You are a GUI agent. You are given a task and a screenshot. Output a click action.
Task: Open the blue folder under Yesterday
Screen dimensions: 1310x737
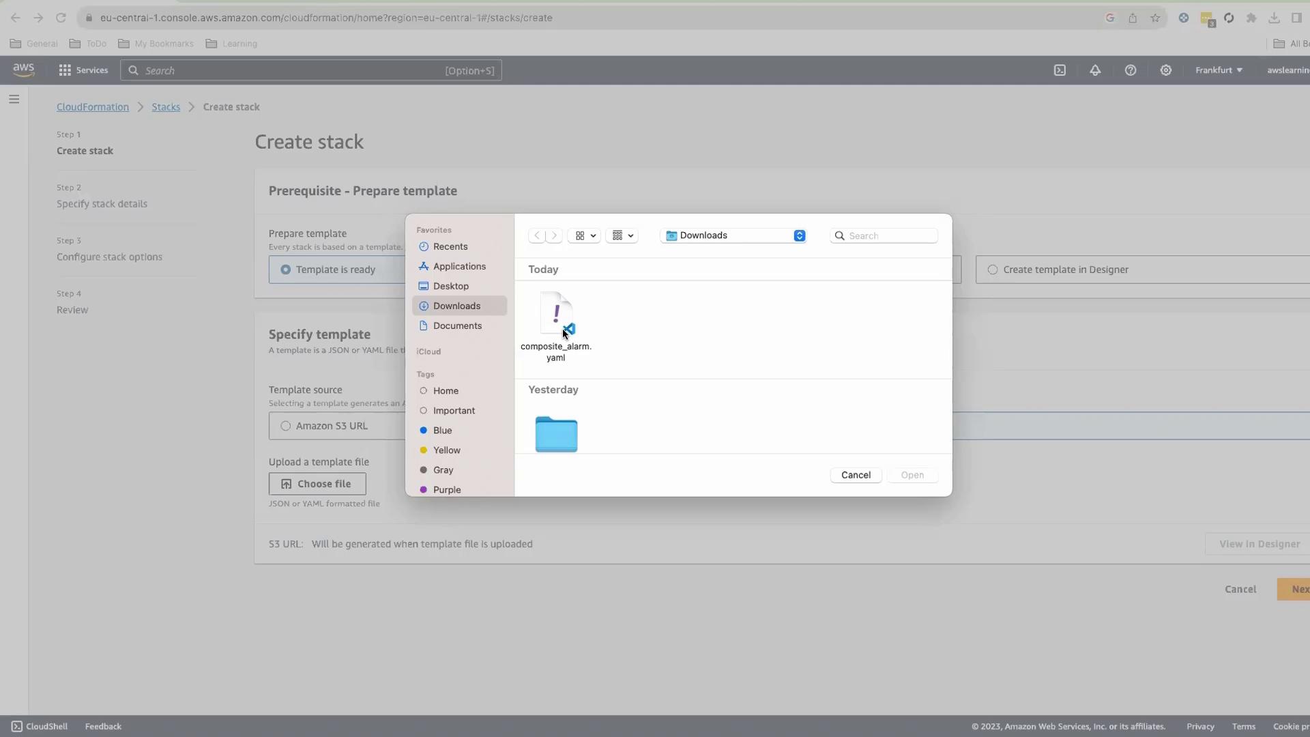pos(556,434)
